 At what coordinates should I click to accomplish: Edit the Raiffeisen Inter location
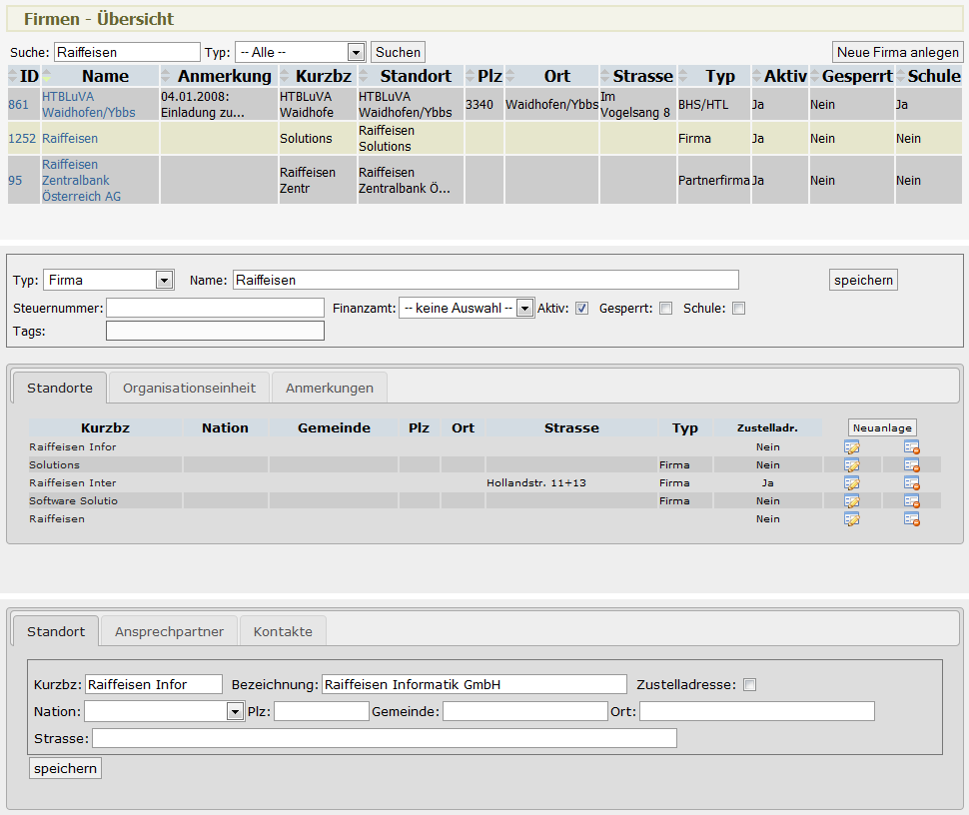tap(851, 483)
